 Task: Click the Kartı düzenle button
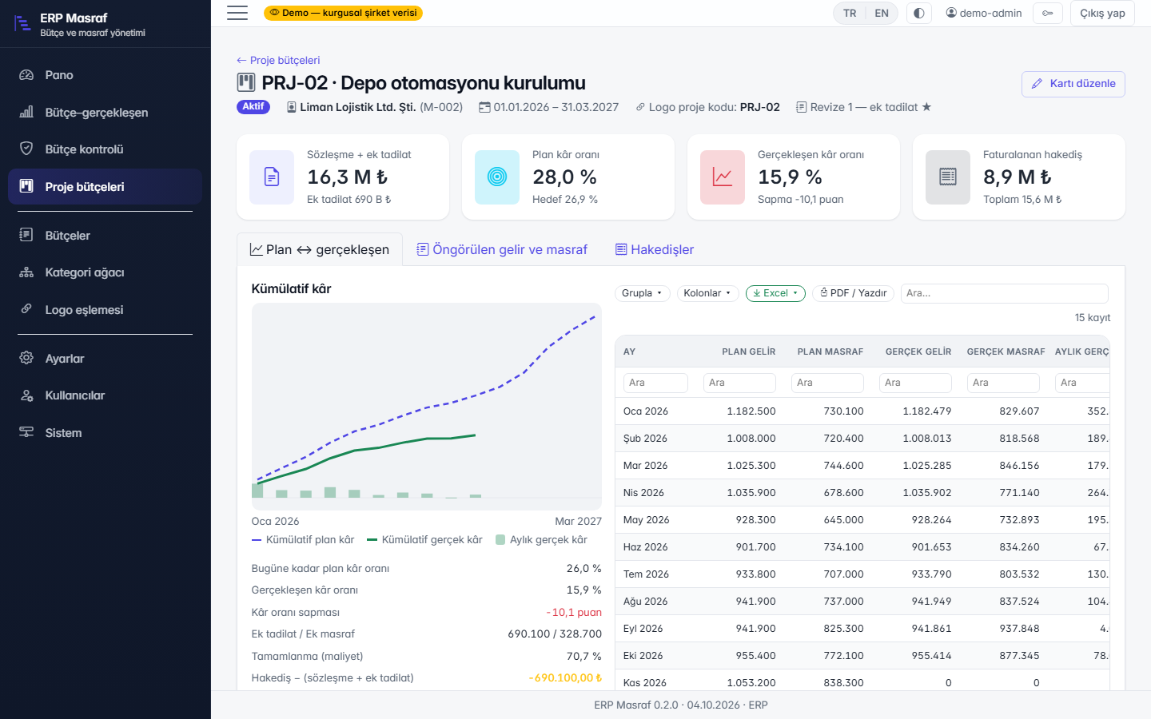1073,84
